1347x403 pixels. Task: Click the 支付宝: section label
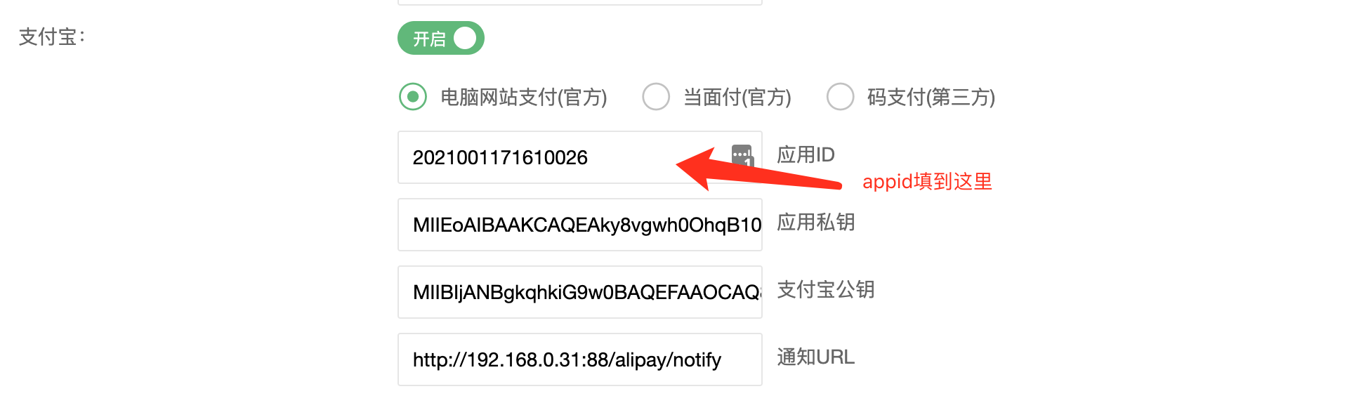pyautogui.click(x=52, y=37)
